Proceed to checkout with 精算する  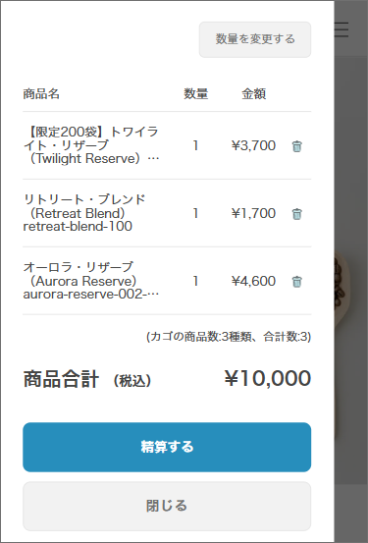167,447
